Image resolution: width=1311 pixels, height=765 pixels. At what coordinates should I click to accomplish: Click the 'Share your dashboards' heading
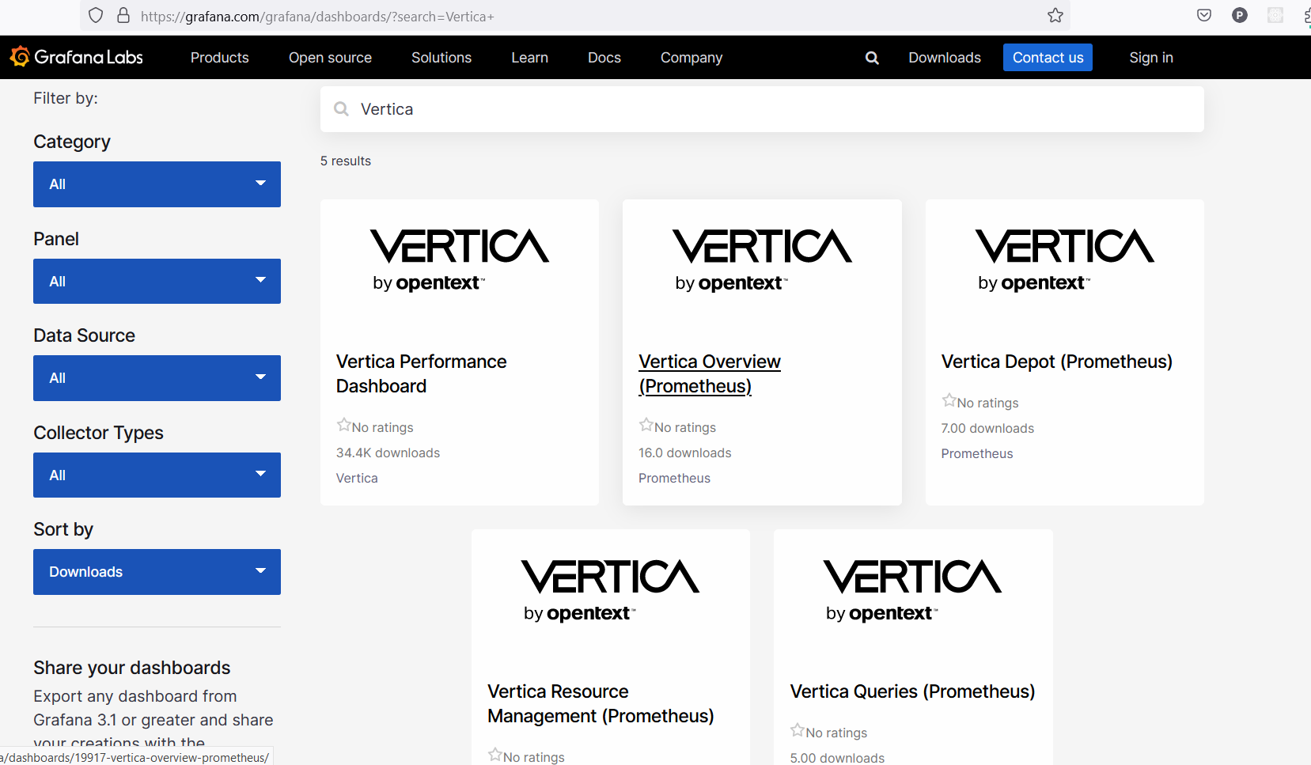pos(132,668)
